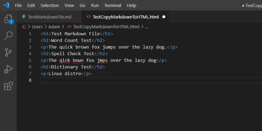This screenshot has height=131, width=262.
Task: Click the opening h1 tag on line 1
Action: click(x=46, y=34)
